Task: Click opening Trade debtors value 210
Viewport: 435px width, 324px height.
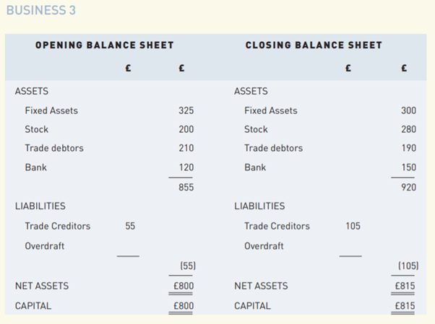Action: click(x=186, y=149)
